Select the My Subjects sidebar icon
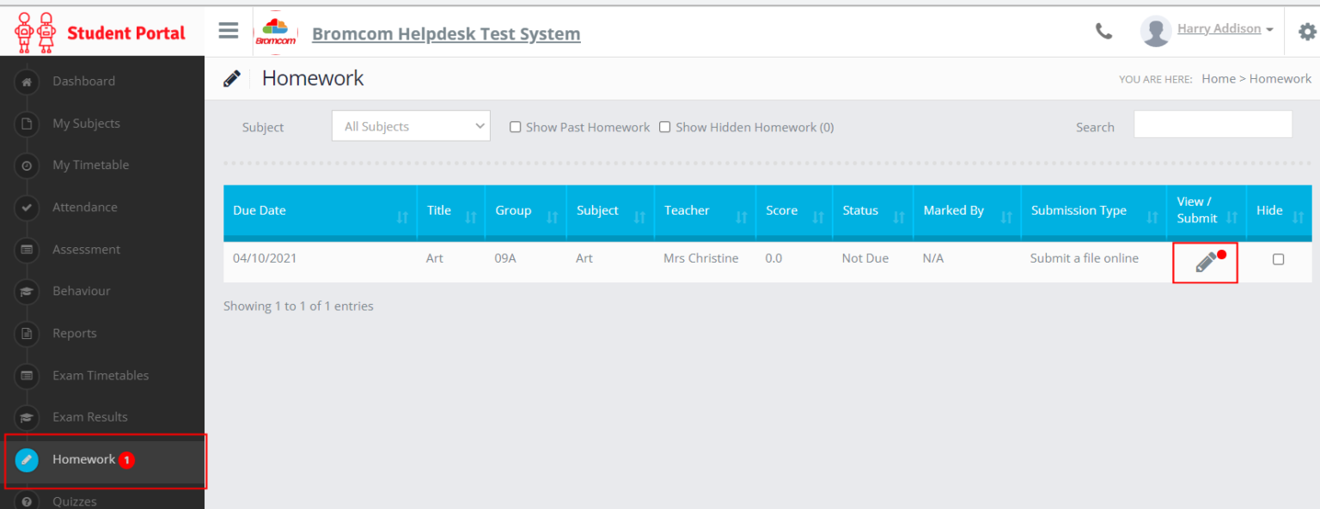The height and width of the screenshot is (509, 1320). 27,123
